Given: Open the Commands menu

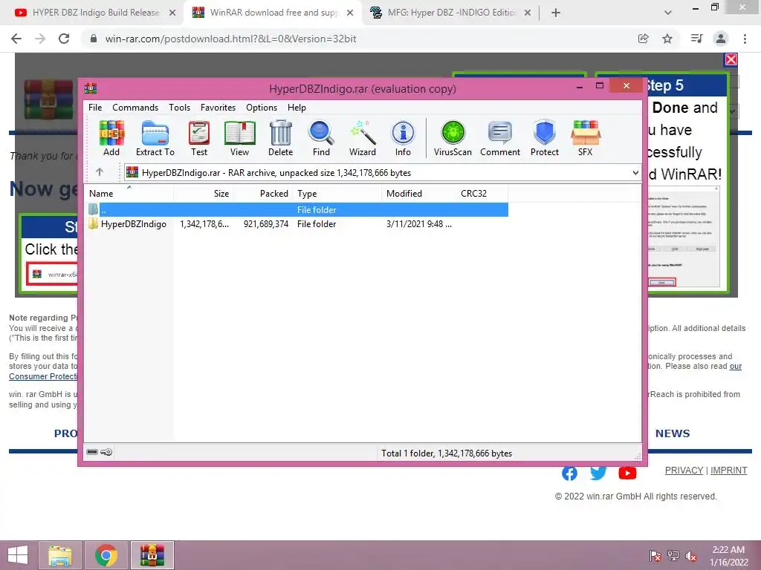Looking at the screenshot, I should pyautogui.click(x=135, y=108).
